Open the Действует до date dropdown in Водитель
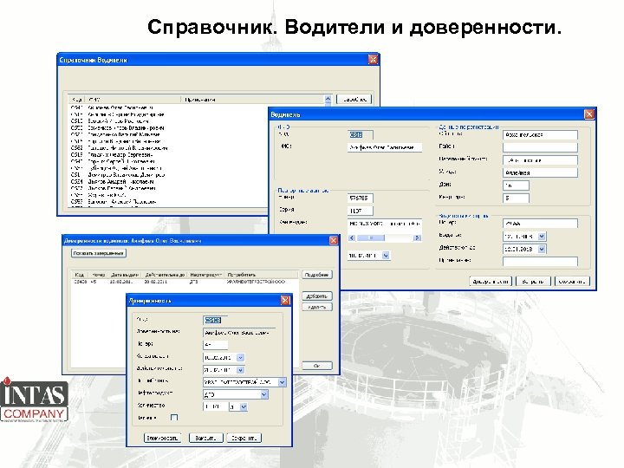The image size is (624, 468). (x=542, y=249)
